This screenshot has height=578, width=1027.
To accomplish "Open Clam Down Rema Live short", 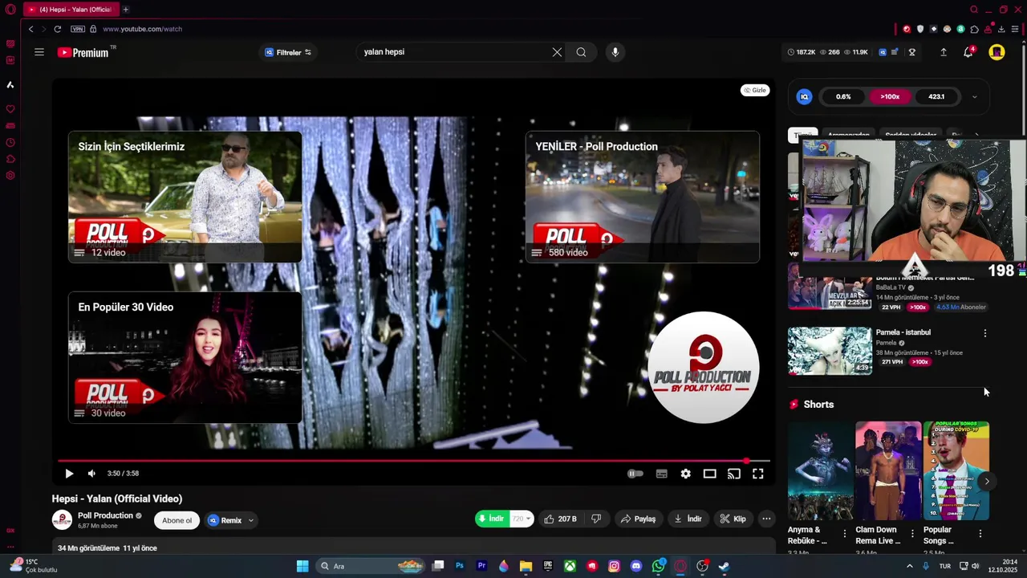I will click(888, 471).
